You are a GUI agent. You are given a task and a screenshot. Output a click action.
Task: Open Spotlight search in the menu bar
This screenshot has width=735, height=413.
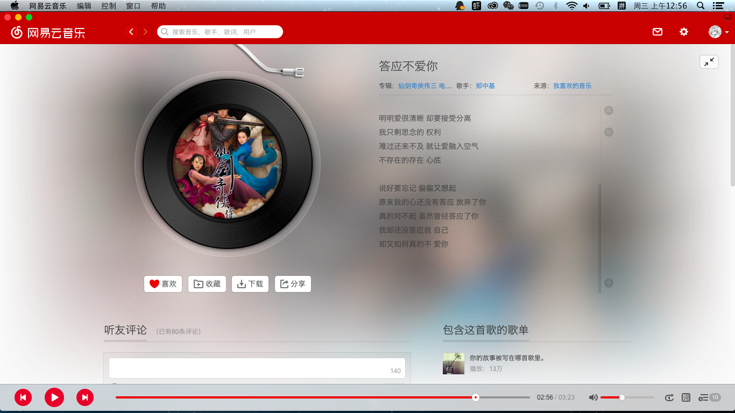[x=701, y=6]
